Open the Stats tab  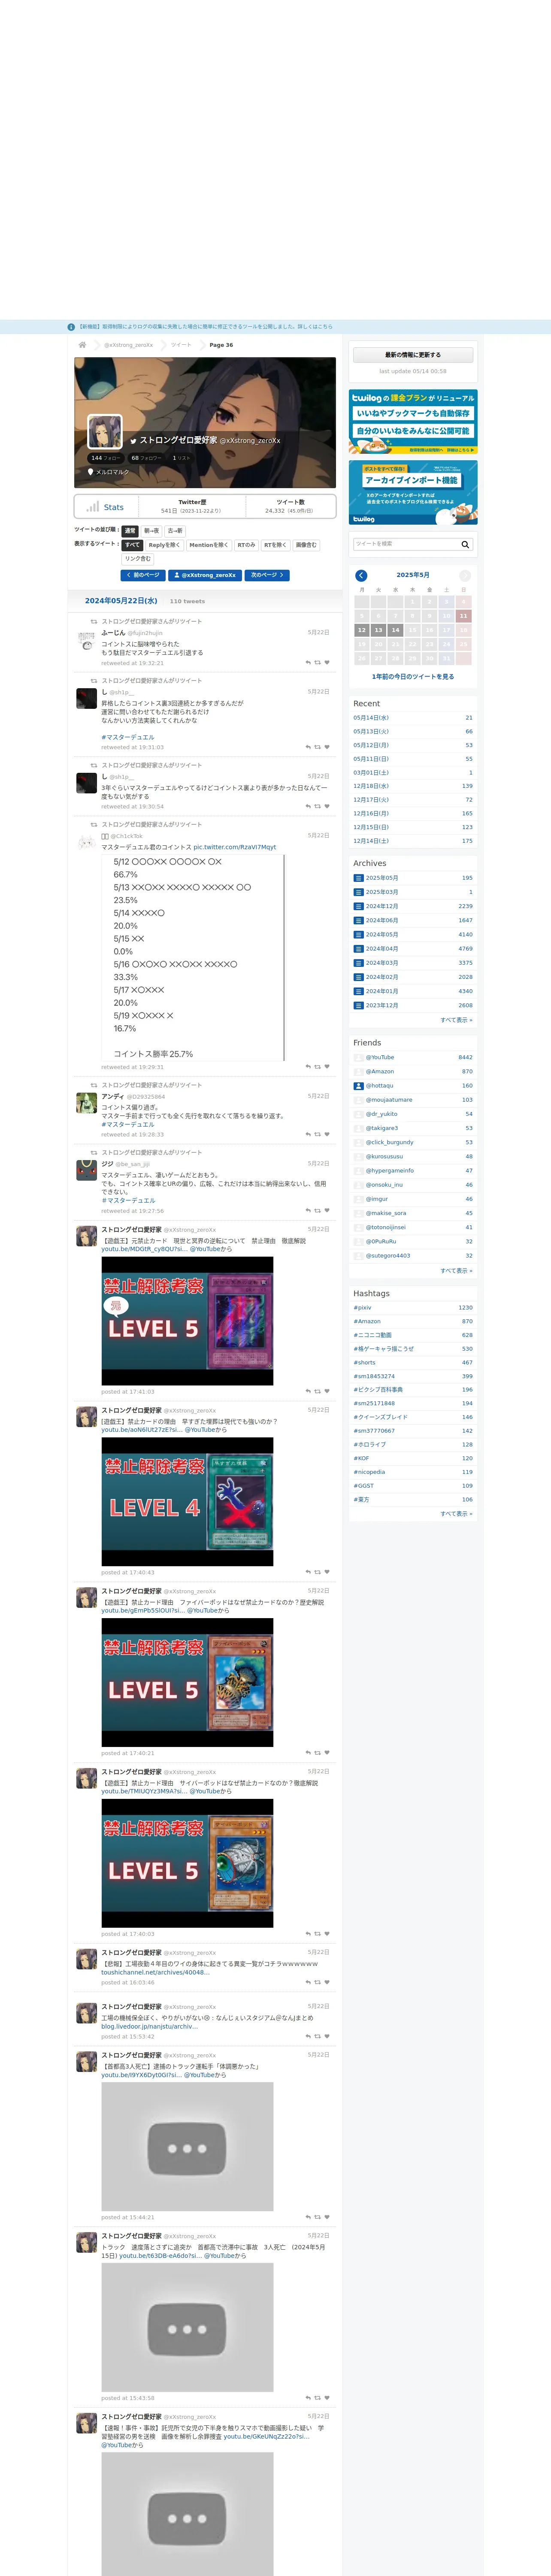[106, 507]
